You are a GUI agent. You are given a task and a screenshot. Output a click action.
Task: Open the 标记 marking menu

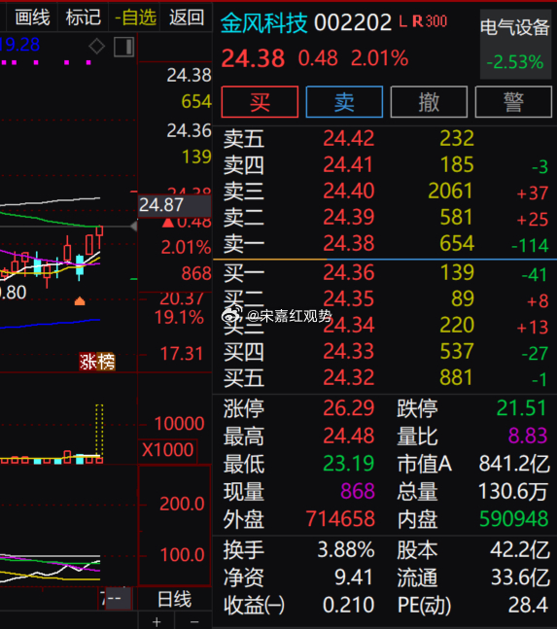tap(83, 17)
